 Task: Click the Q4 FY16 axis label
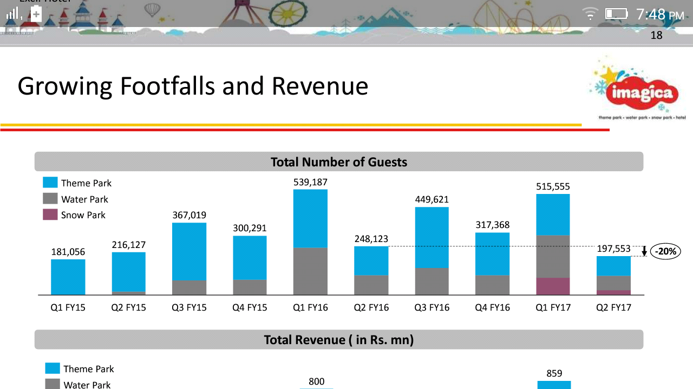pos(493,307)
